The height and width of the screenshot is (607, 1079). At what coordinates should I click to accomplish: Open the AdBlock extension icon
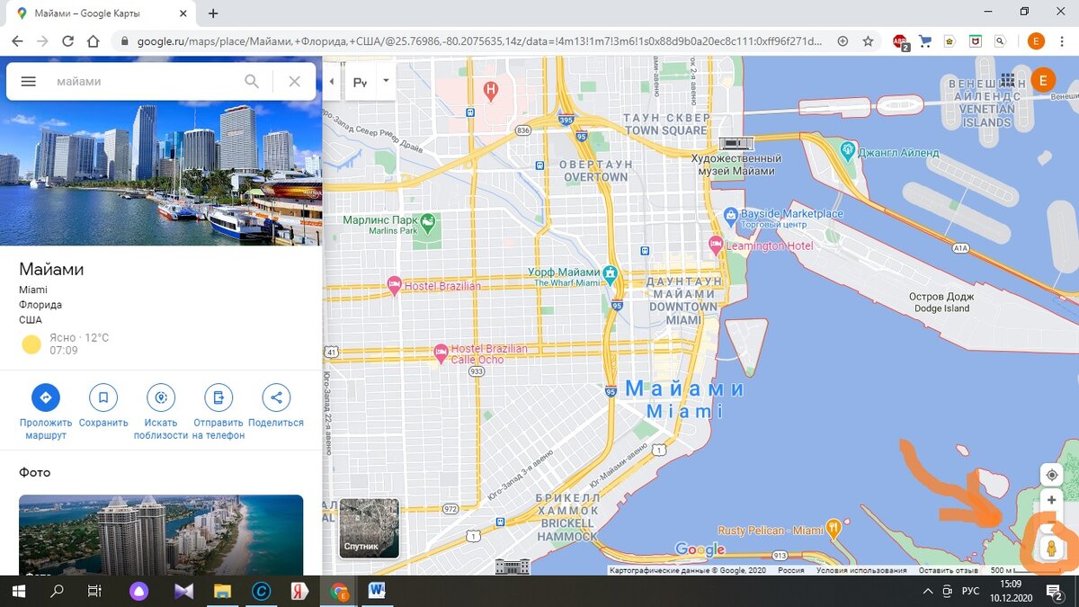pyautogui.click(x=900, y=41)
